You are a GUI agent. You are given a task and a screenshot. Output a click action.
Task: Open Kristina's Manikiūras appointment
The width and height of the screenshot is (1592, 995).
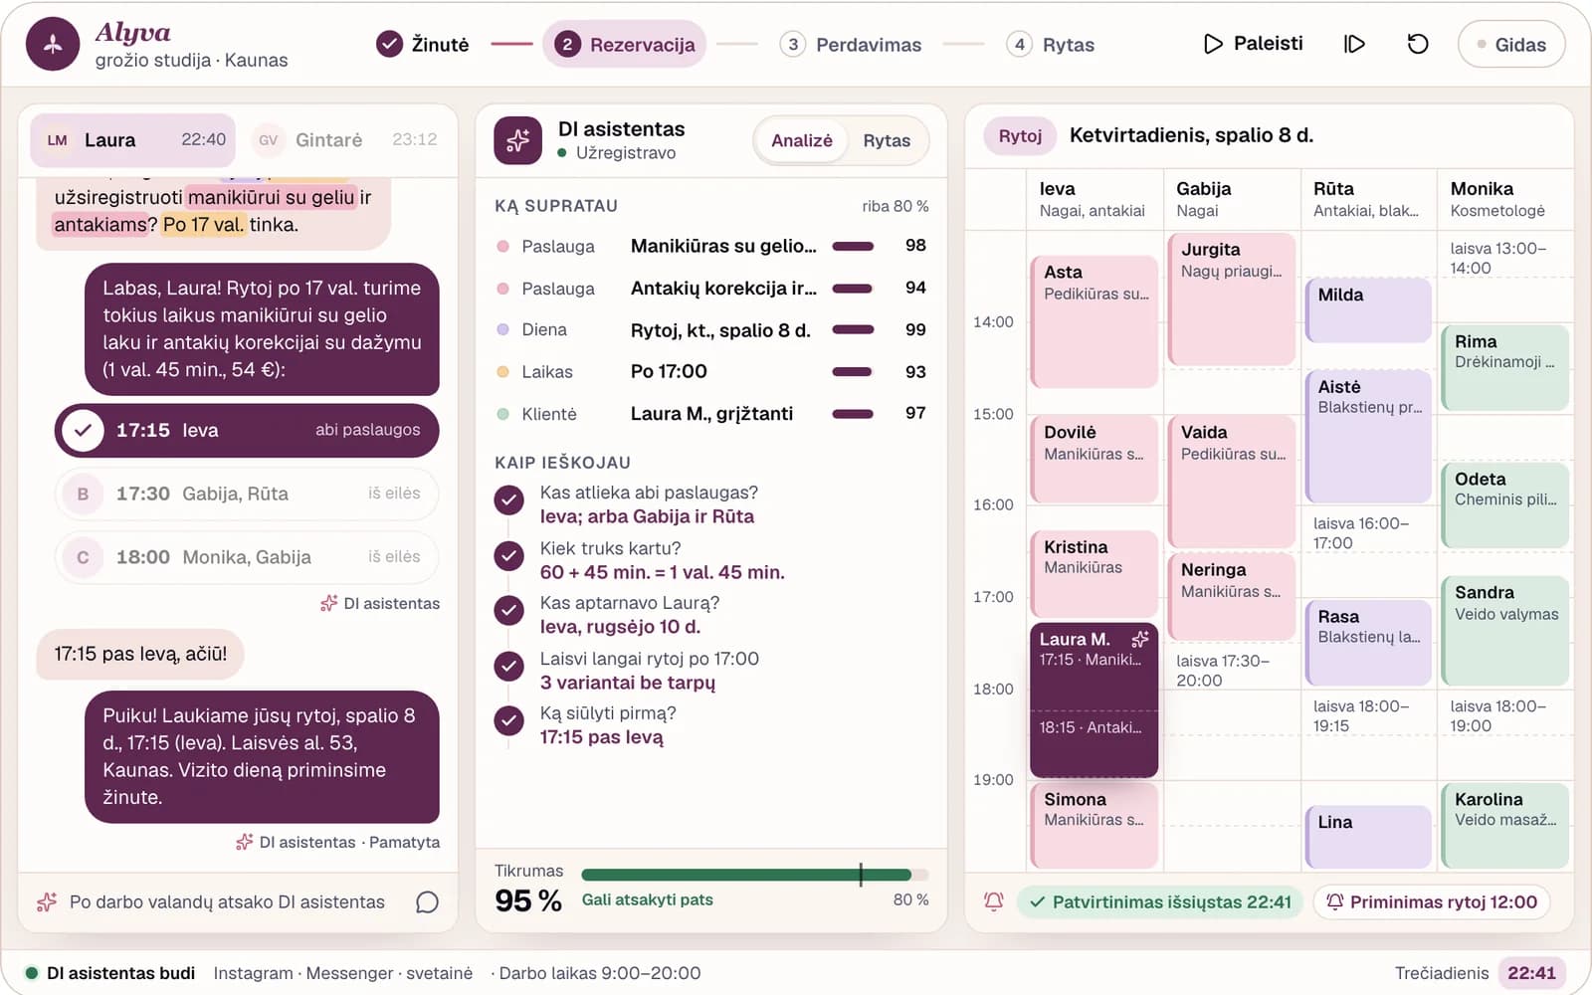tap(1094, 574)
